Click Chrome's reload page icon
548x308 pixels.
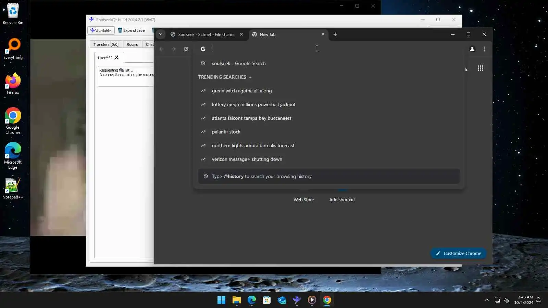tap(186, 49)
